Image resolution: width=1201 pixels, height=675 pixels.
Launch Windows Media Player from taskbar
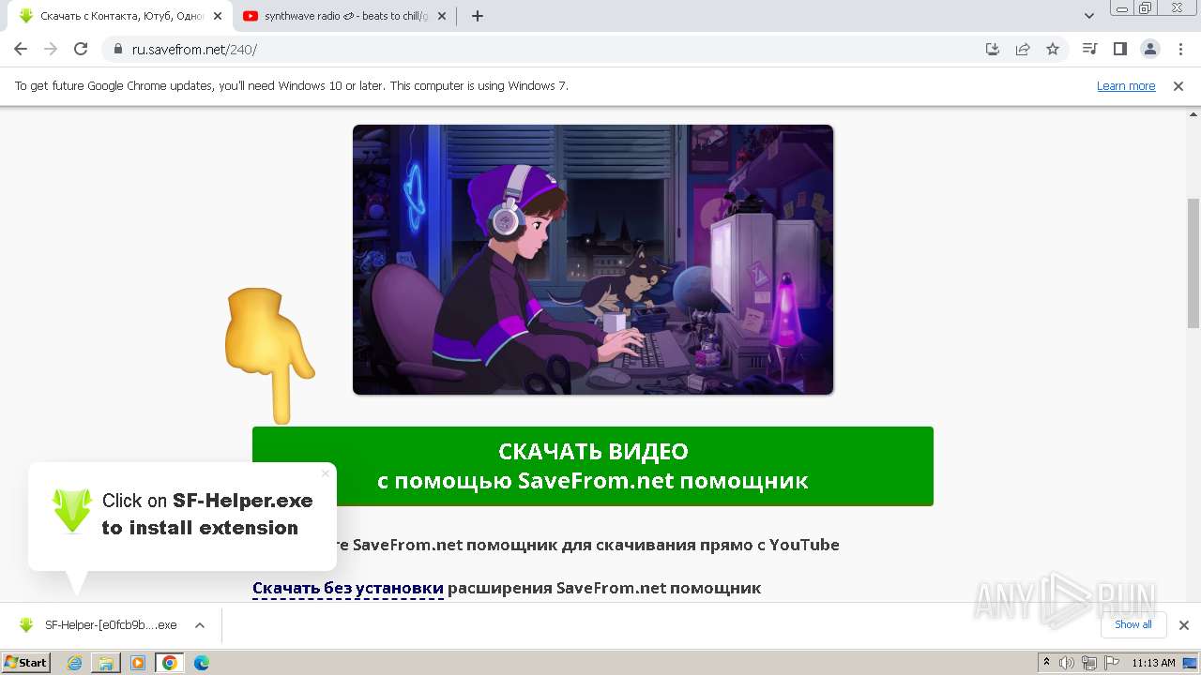coord(138,663)
